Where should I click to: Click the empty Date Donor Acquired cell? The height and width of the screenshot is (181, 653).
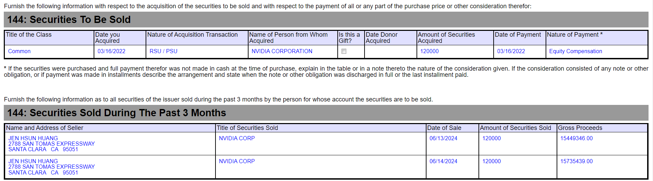tap(390, 51)
